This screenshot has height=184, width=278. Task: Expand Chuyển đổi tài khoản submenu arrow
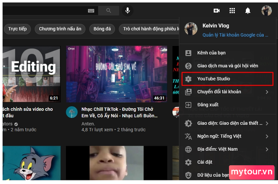pyautogui.click(x=267, y=92)
